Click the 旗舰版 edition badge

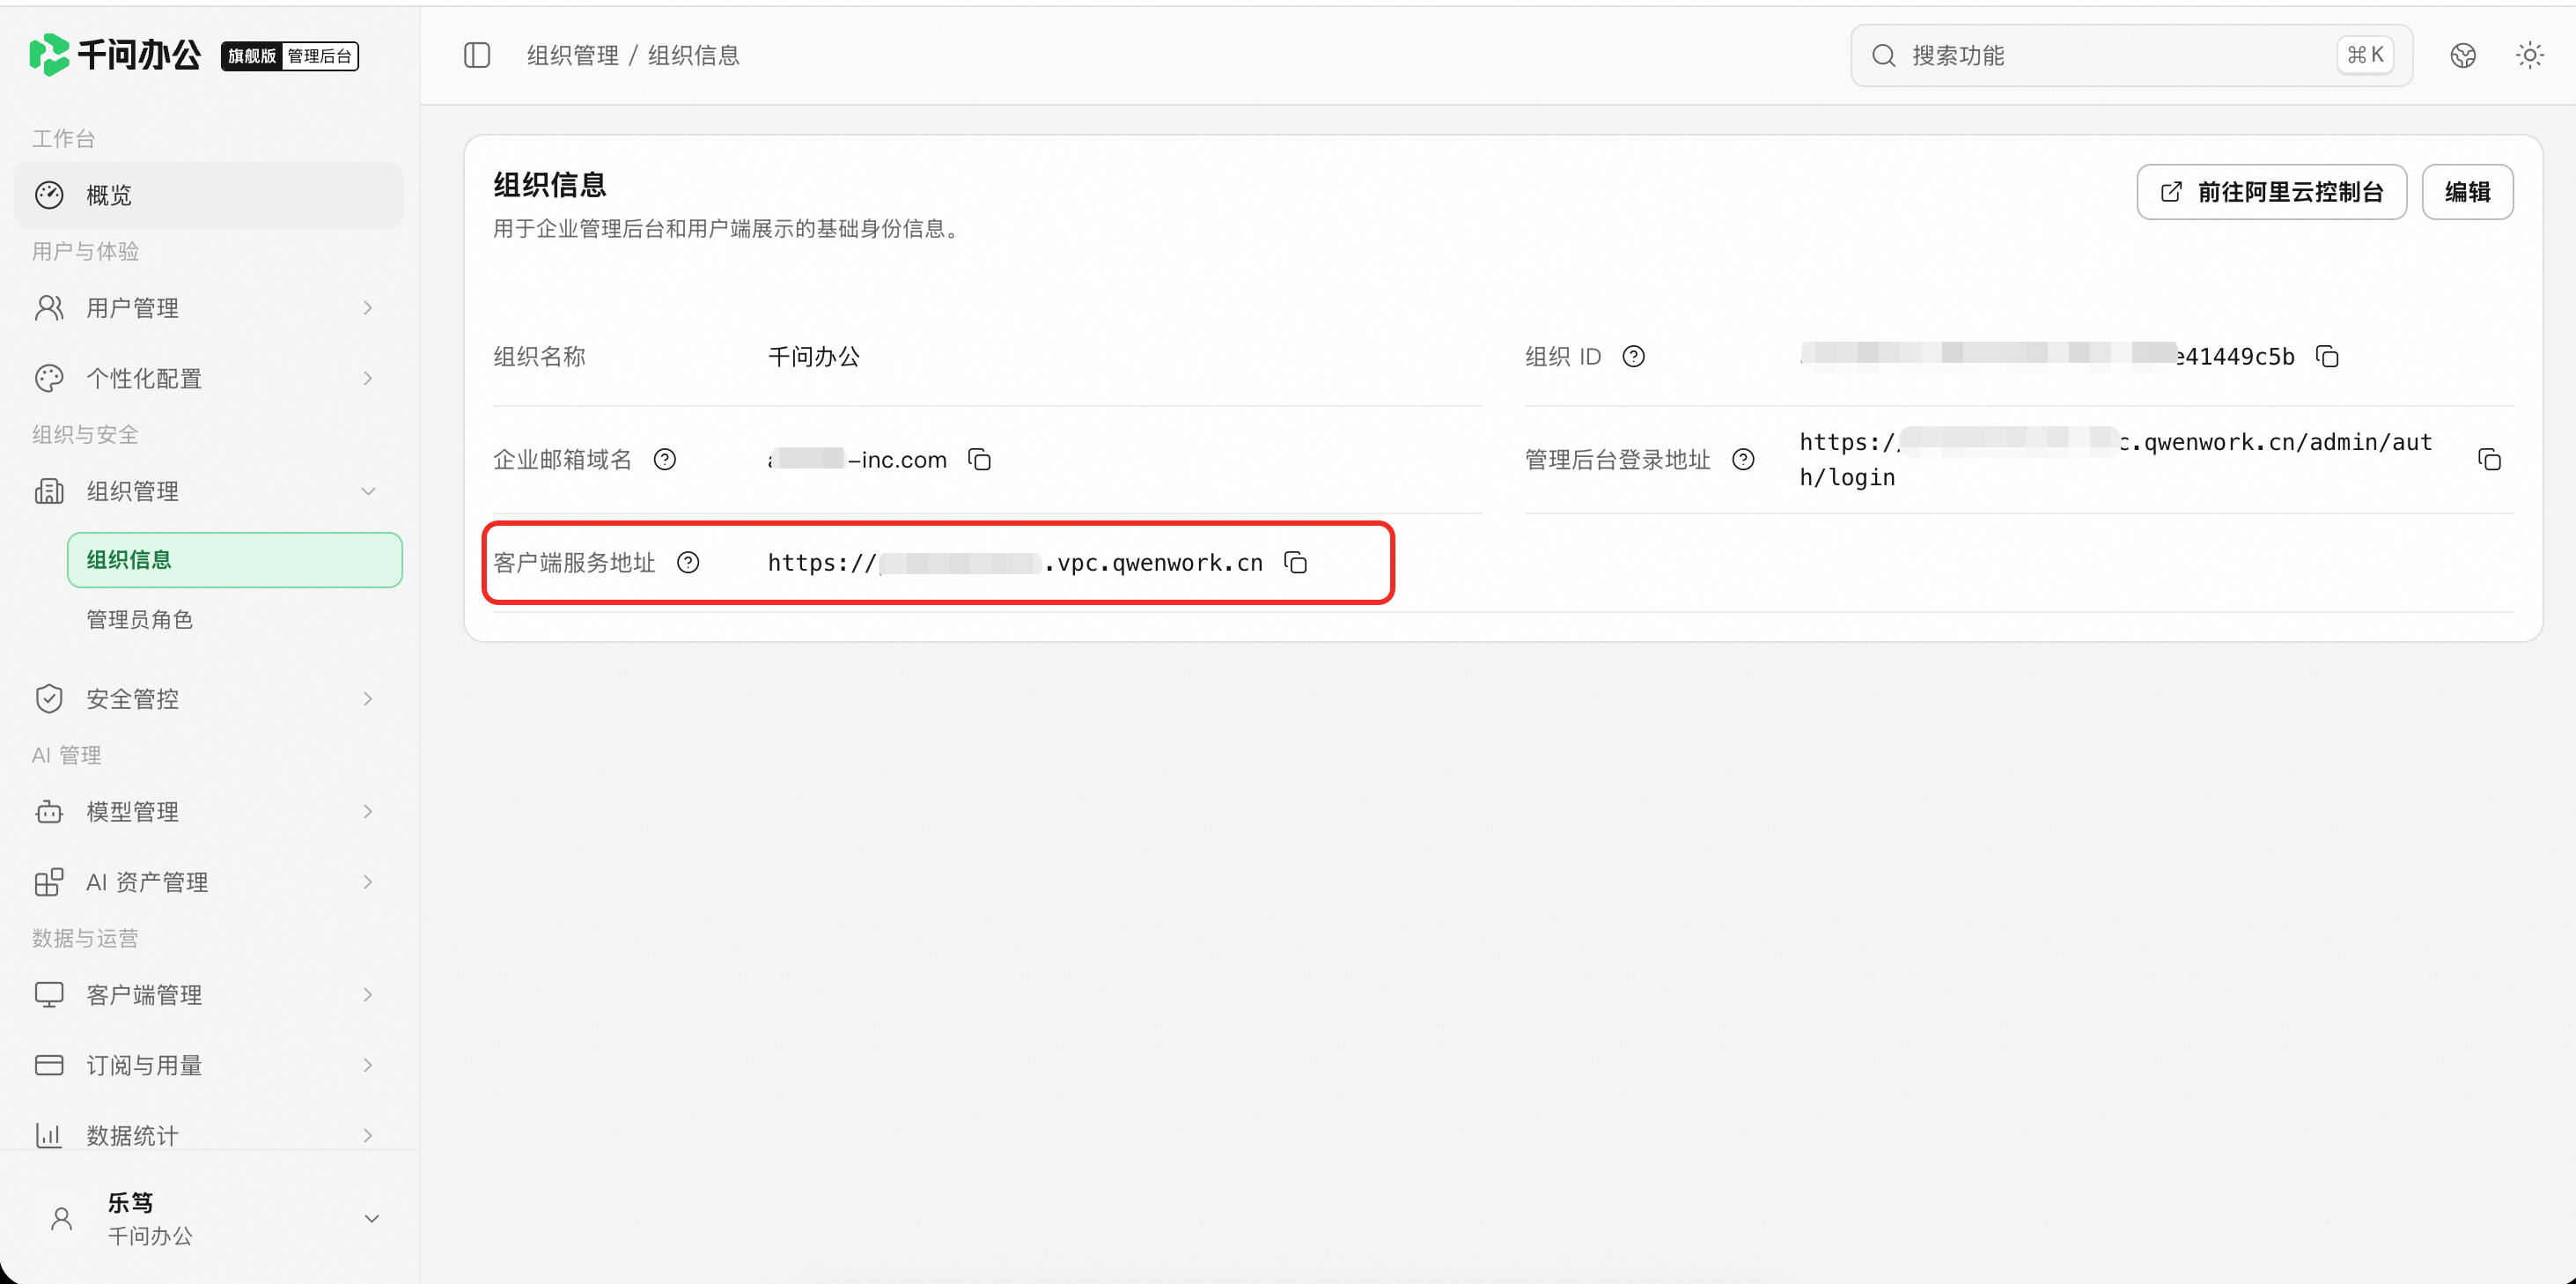pyautogui.click(x=251, y=56)
